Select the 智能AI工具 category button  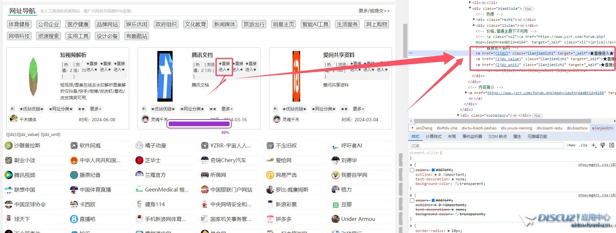[x=315, y=25]
